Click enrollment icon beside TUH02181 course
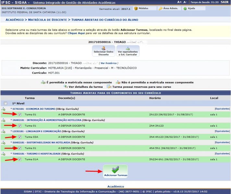 3,154
